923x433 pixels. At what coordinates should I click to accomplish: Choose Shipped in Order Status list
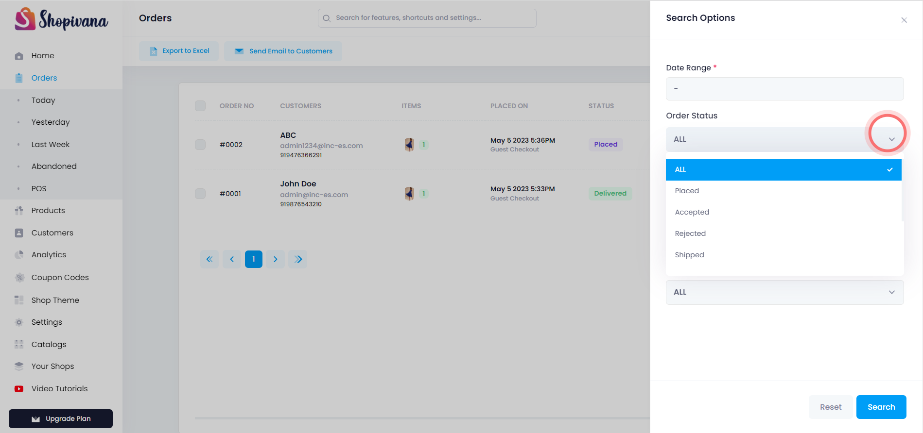click(784, 255)
